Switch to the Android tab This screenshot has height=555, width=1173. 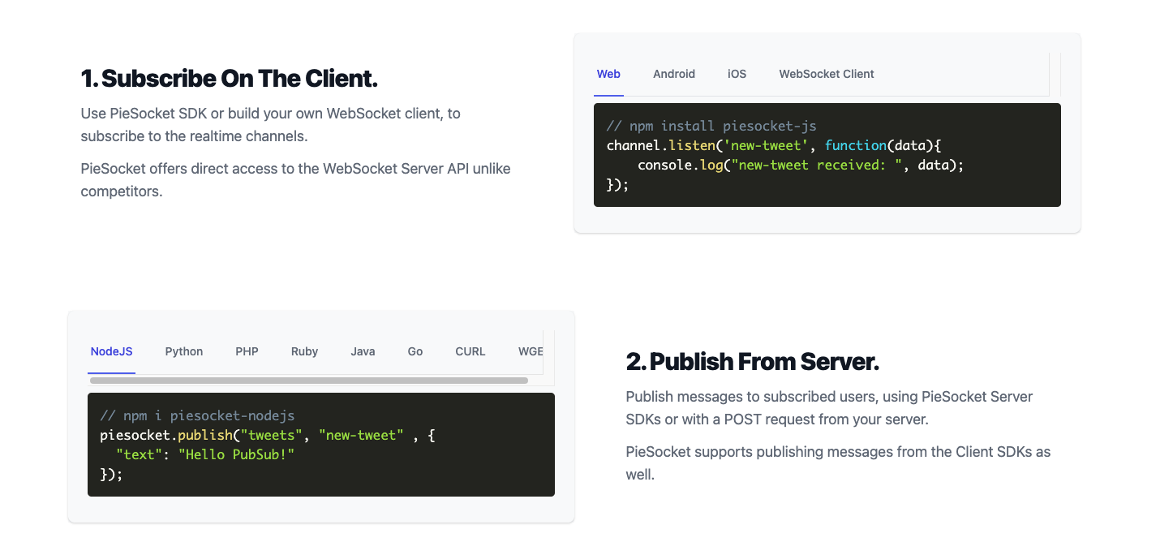tap(674, 74)
